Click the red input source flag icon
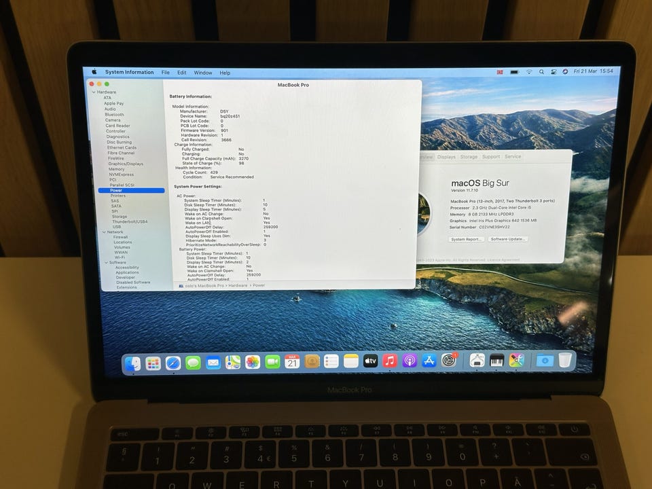The image size is (652, 489). pos(500,72)
